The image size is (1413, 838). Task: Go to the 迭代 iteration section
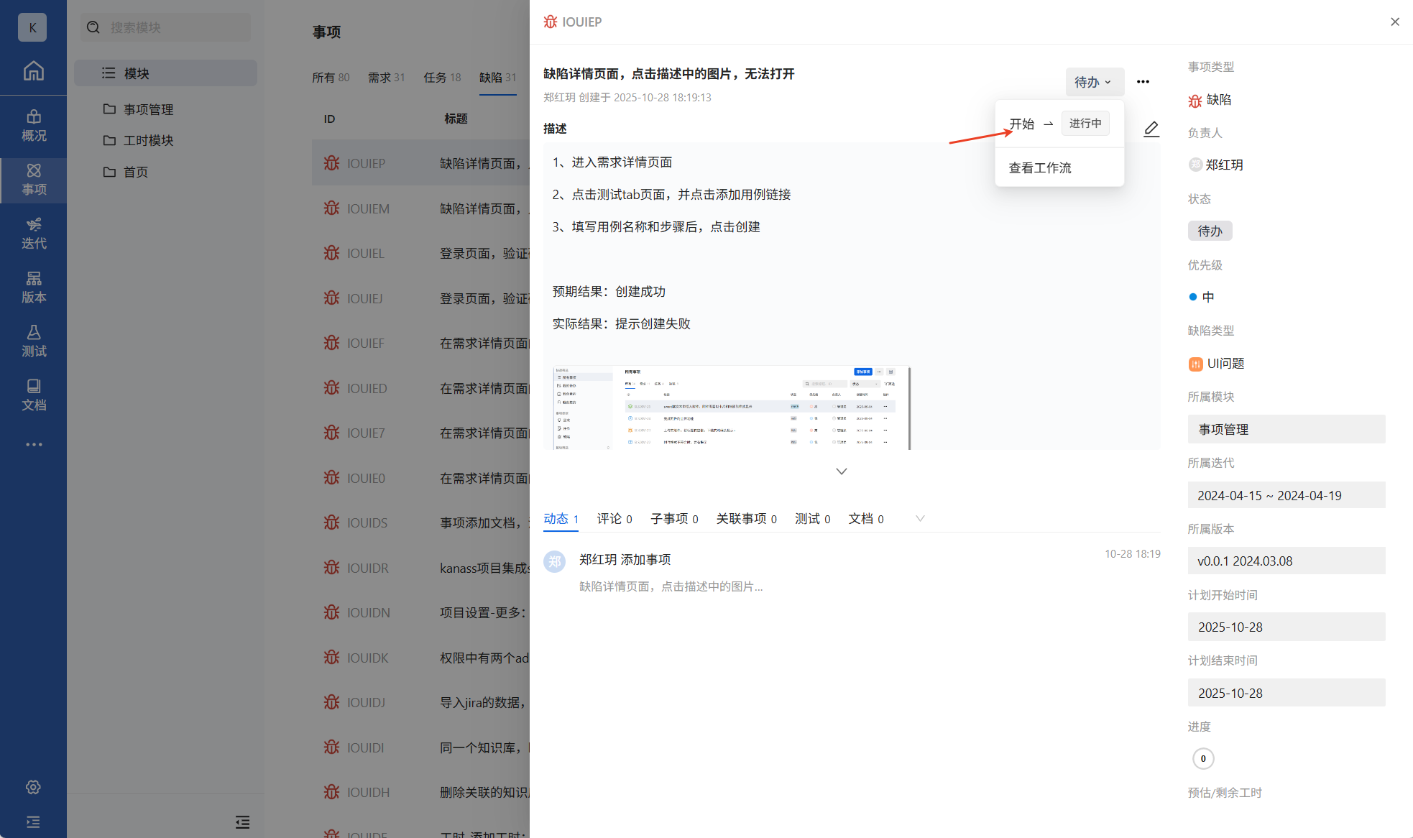33,233
